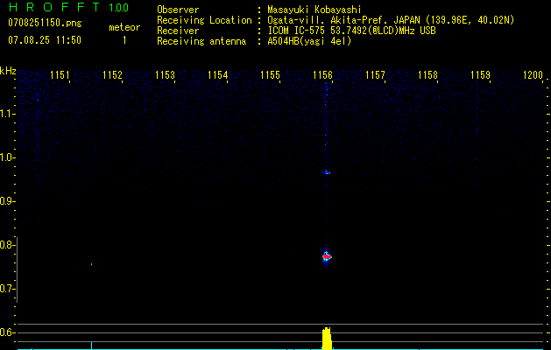The width and height of the screenshot is (551, 350).
Task: Click the Receiving antenna label
Action: coord(201,41)
